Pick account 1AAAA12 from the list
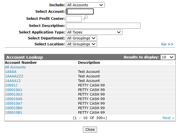 [x=13, y=81]
